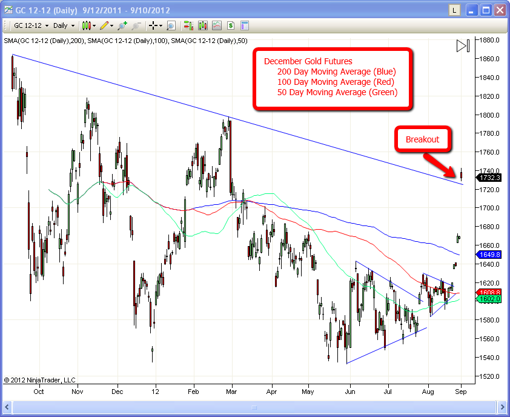
Task: Click the blue 1649.8 price marker
Action: [488, 255]
